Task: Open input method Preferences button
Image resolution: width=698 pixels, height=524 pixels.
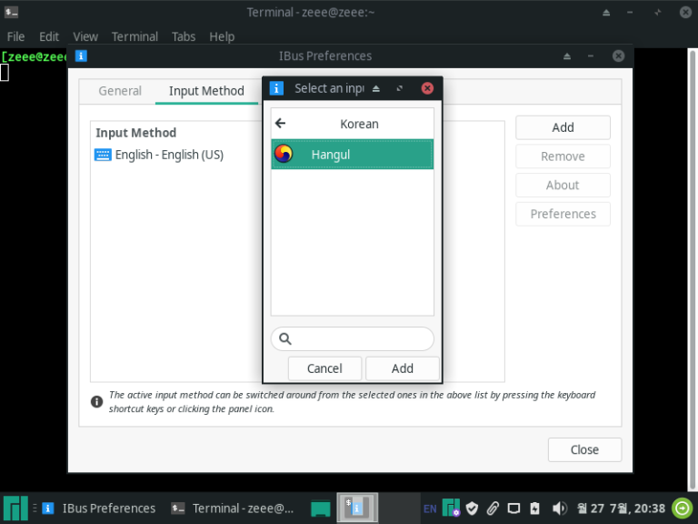Action: [563, 214]
